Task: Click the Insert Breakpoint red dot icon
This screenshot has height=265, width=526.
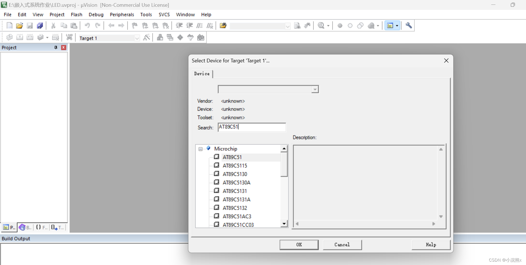Action: 340,26
